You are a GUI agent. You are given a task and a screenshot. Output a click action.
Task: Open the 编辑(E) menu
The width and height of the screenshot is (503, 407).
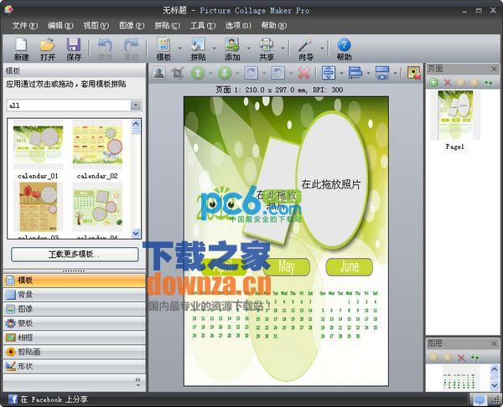coord(60,25)
